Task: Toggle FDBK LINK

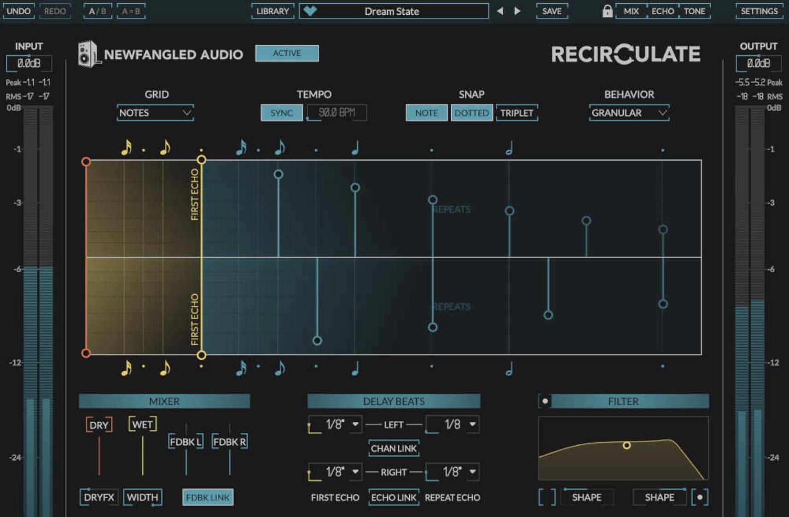Action: [x=208, y=497]
